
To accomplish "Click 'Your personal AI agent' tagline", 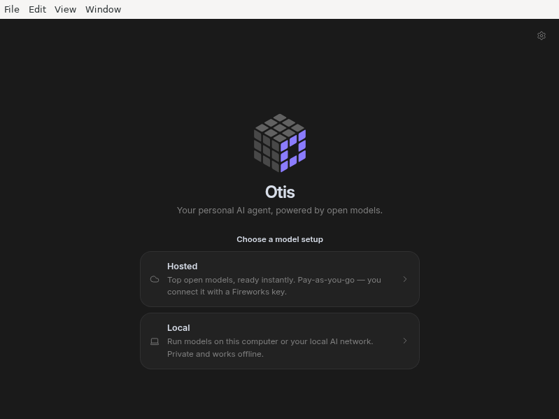I will (280, 211).
